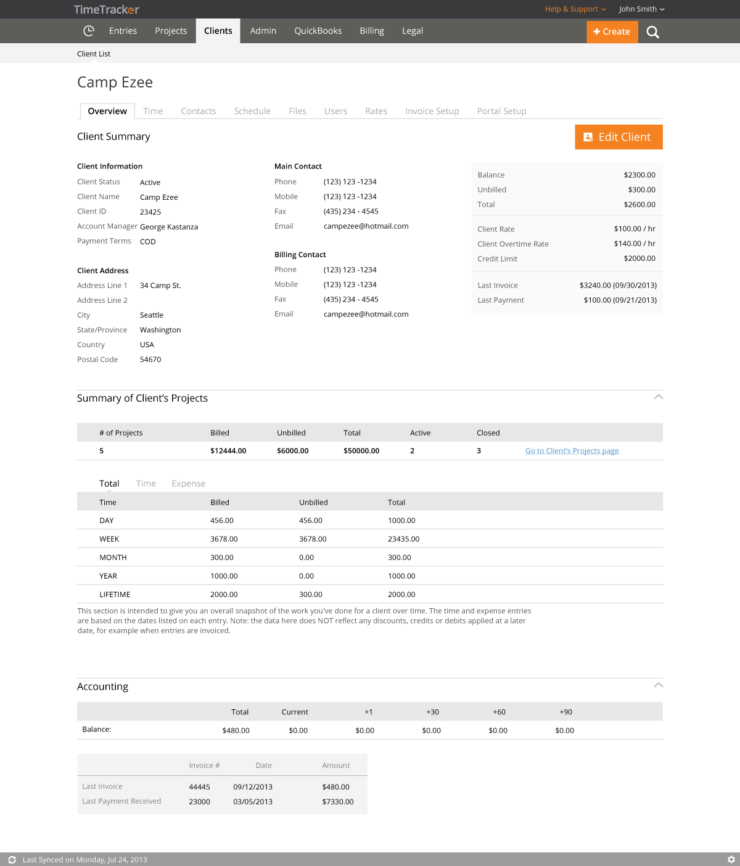Click the main contact email address

click(366, 226)
